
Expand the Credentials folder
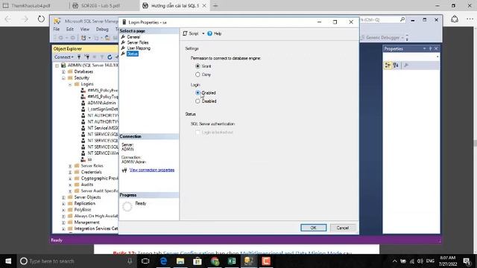[x=70, y=172]
